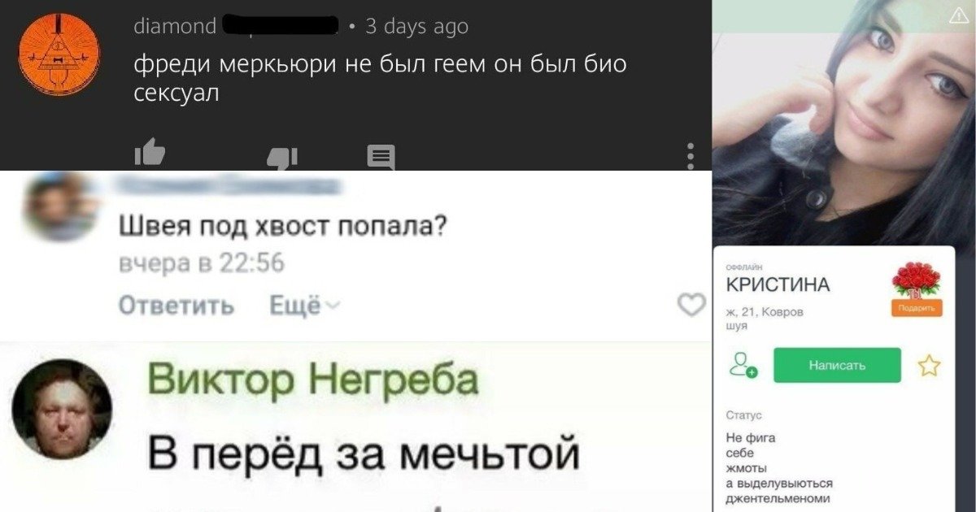Click the Написать green button
976x512 pixels.
[x=837, y=365]
